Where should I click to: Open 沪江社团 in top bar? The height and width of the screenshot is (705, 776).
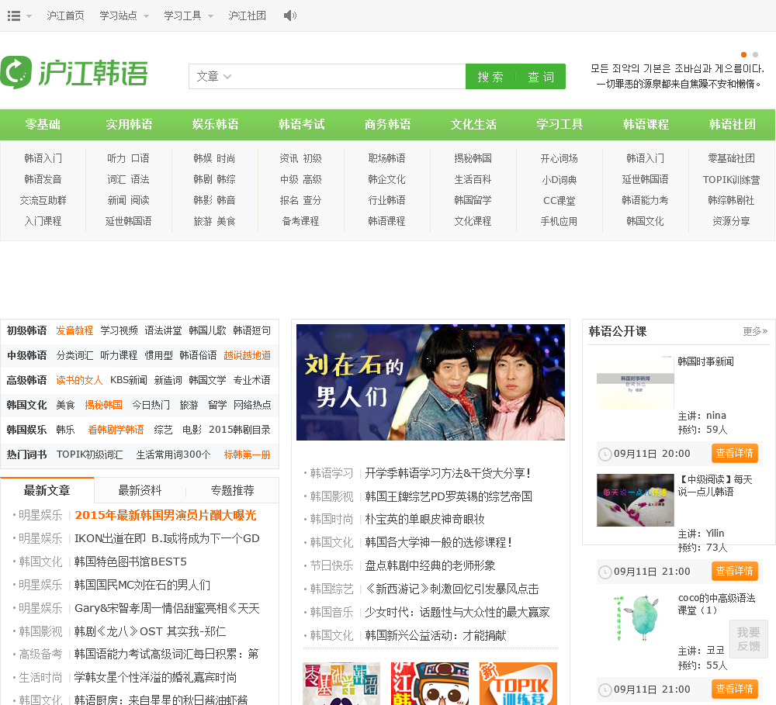coord(247,16)
